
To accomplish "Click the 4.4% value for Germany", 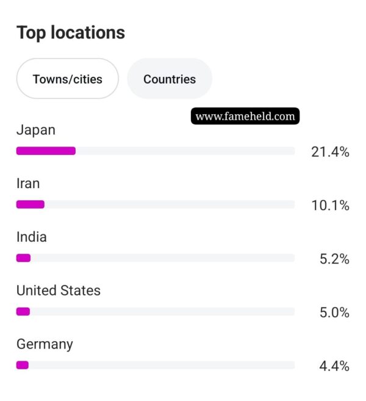I will (x=334, y=366).
